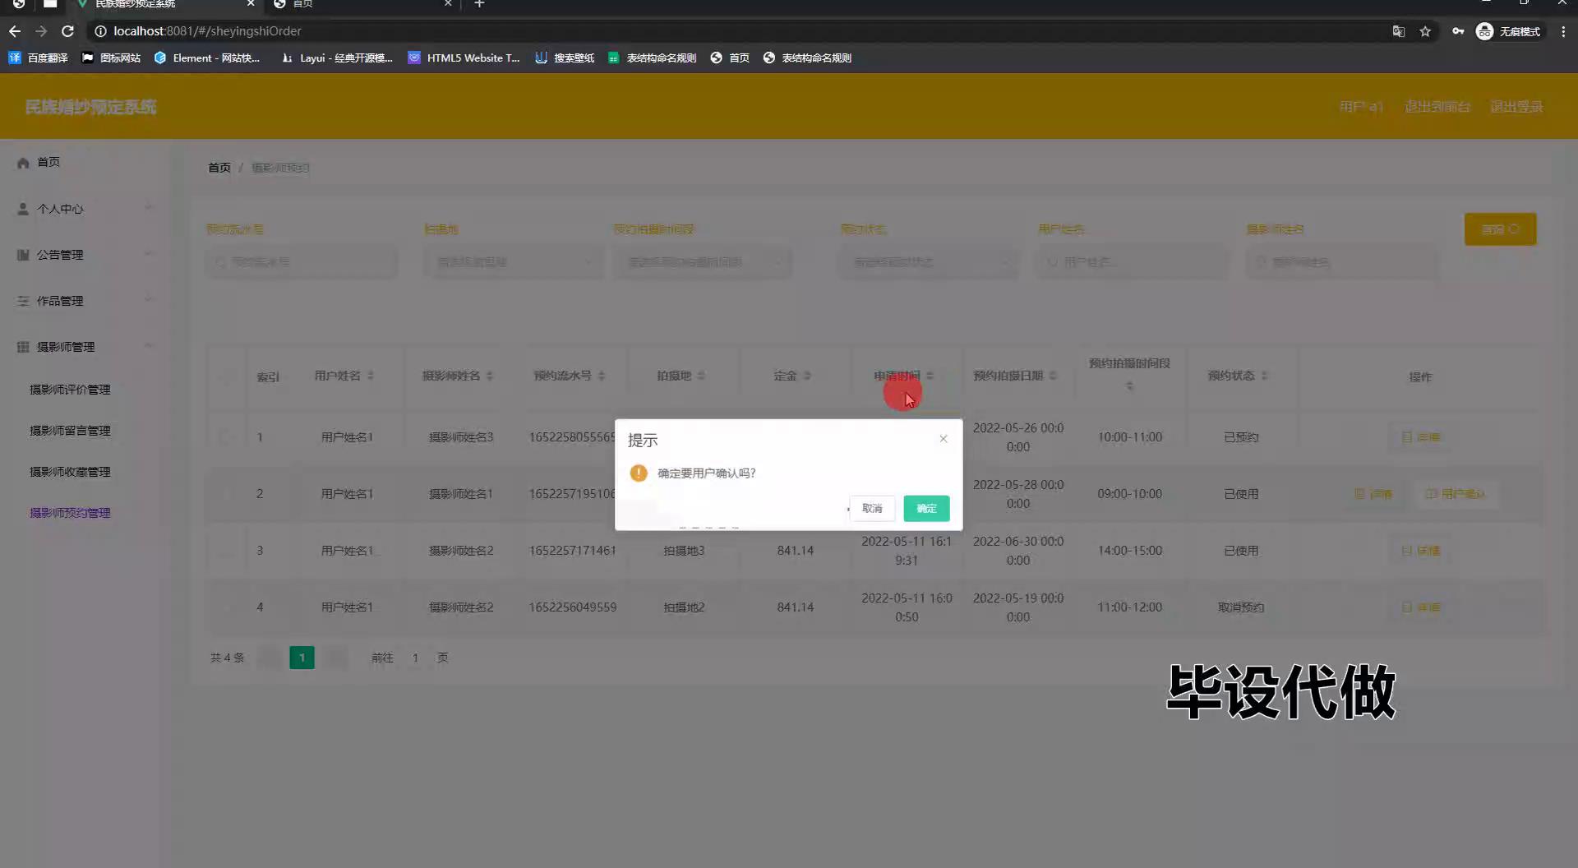Open the 百度翻译 bookmark

click(x=39, y=58)
